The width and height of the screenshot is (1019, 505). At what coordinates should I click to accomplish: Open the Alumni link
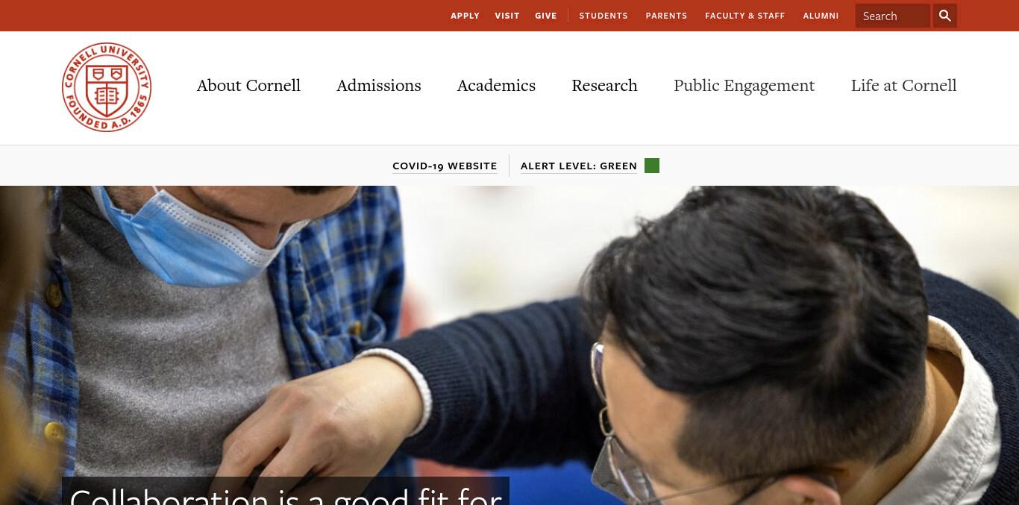(x=821, y=16)
